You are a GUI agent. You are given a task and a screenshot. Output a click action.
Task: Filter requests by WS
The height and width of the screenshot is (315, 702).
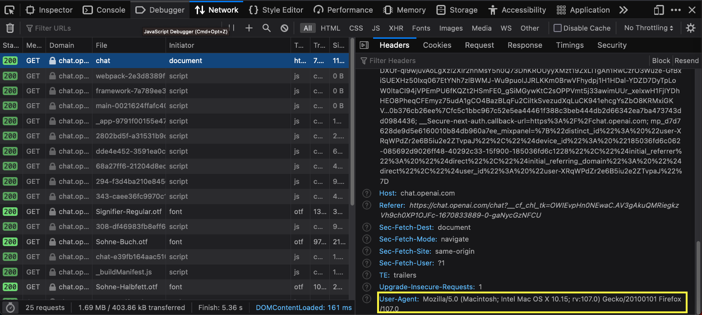[506, 28]
